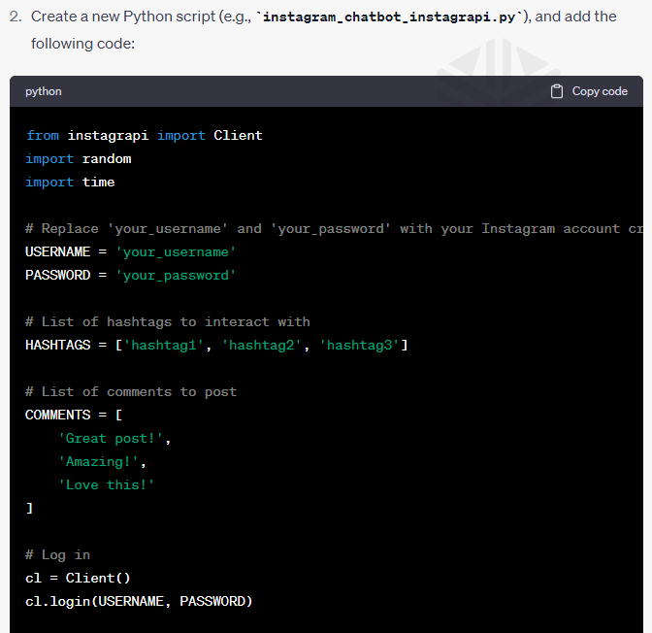Click the 'Amazing!' string

(x=98, y=461)
